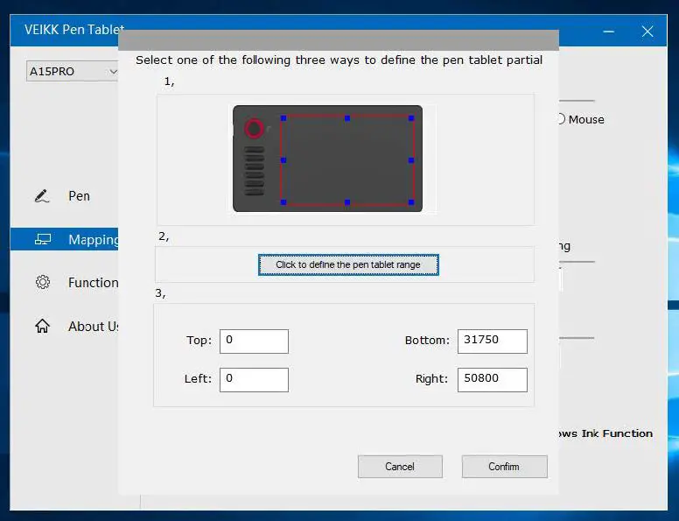Click top-middle blue handle of tablet area
Image resolution: width=679 pixels, height=521 pixels.
[x=347, y=118]
